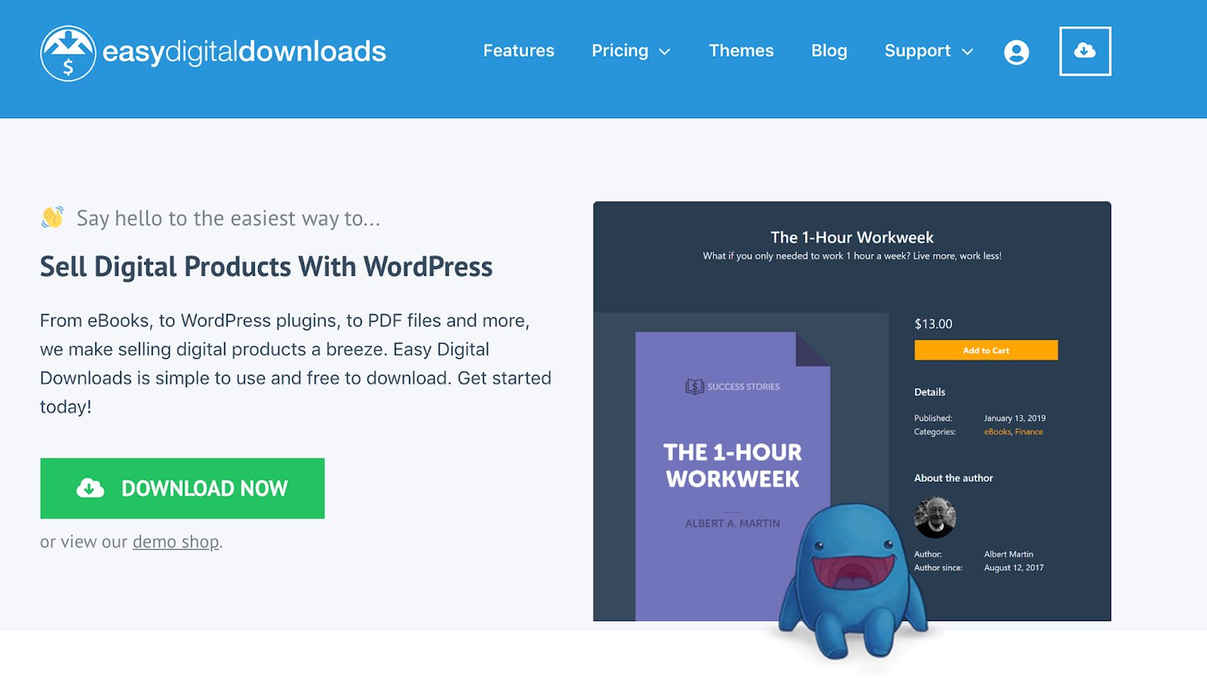This screenshot has height=680, width=1207.
Task: Click the cloud icon inside Download Now button
Action: point(90,488)
